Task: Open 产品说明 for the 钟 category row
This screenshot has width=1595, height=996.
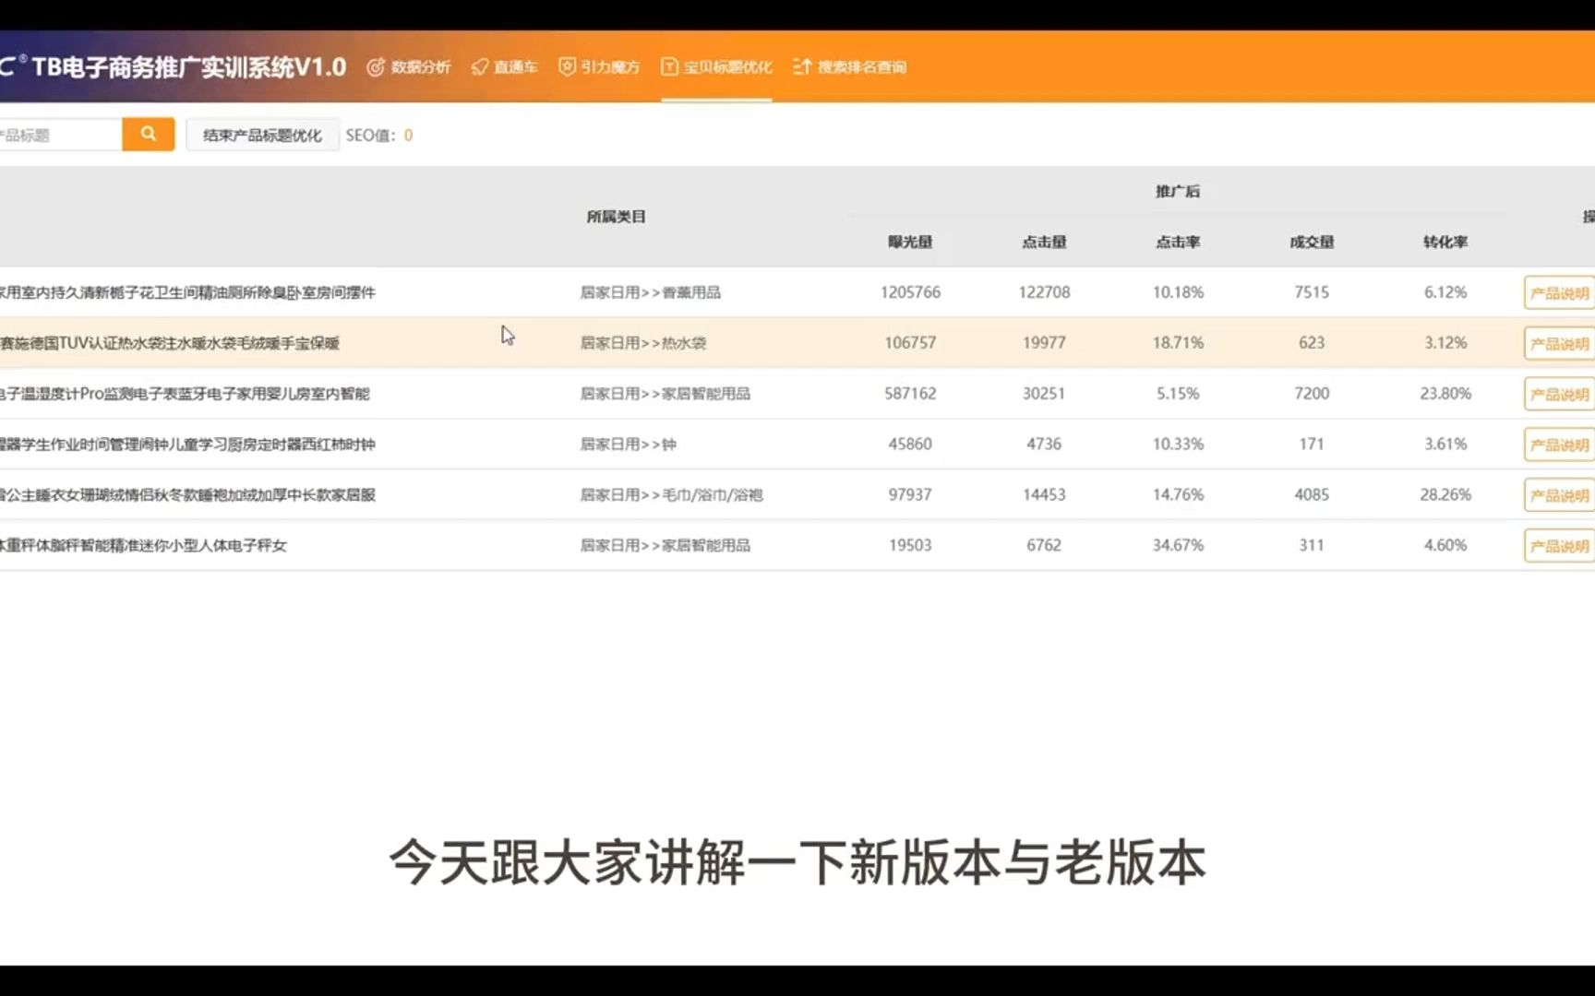Action: click(1559, 445)
